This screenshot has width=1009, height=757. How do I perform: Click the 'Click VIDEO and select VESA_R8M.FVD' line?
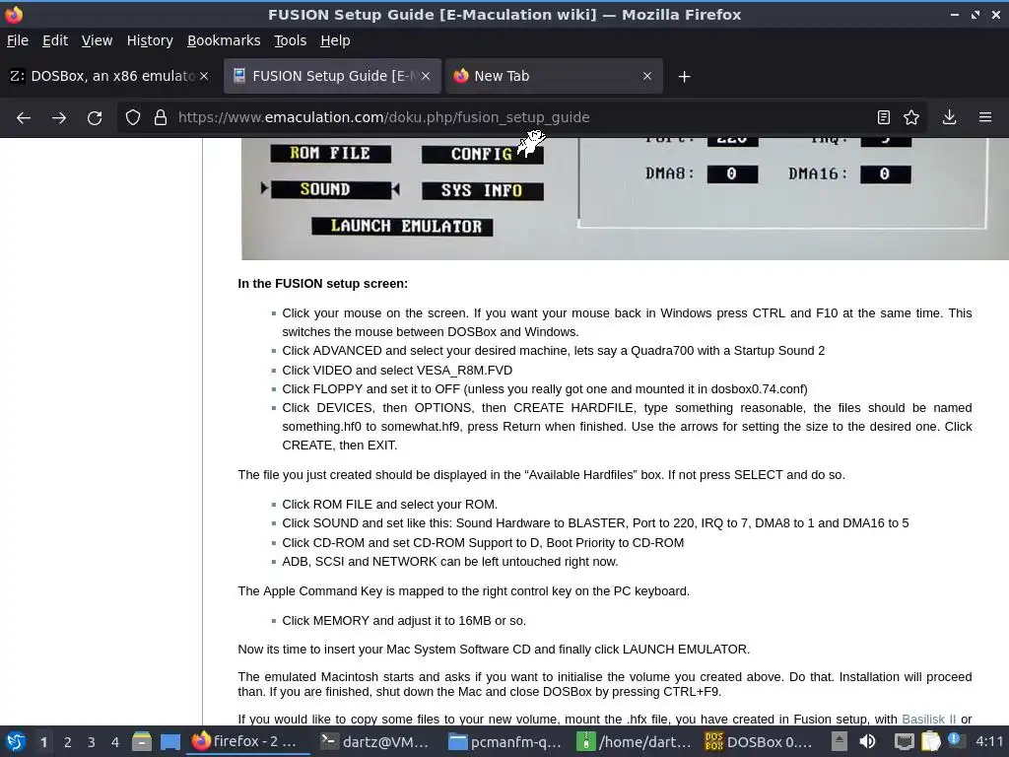click(x=397, y=371)
